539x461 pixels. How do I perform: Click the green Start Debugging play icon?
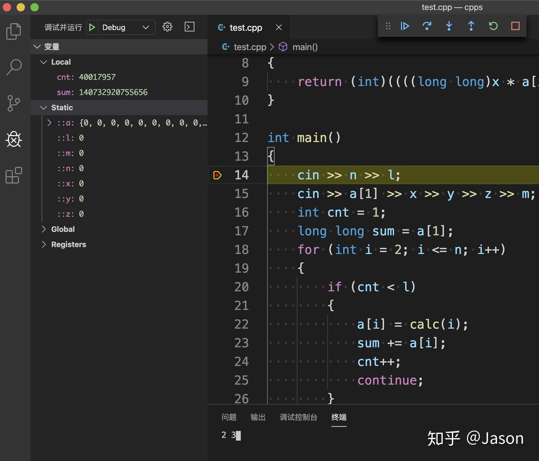coord(92,27)
